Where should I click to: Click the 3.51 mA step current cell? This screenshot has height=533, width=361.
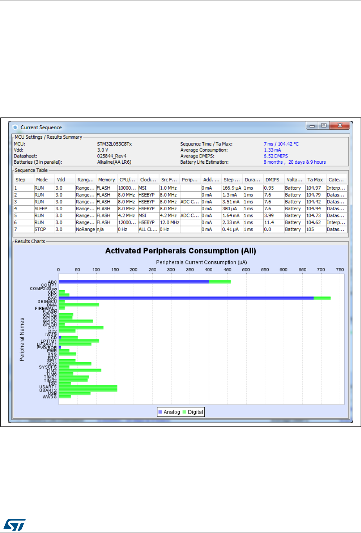(232, 202)
